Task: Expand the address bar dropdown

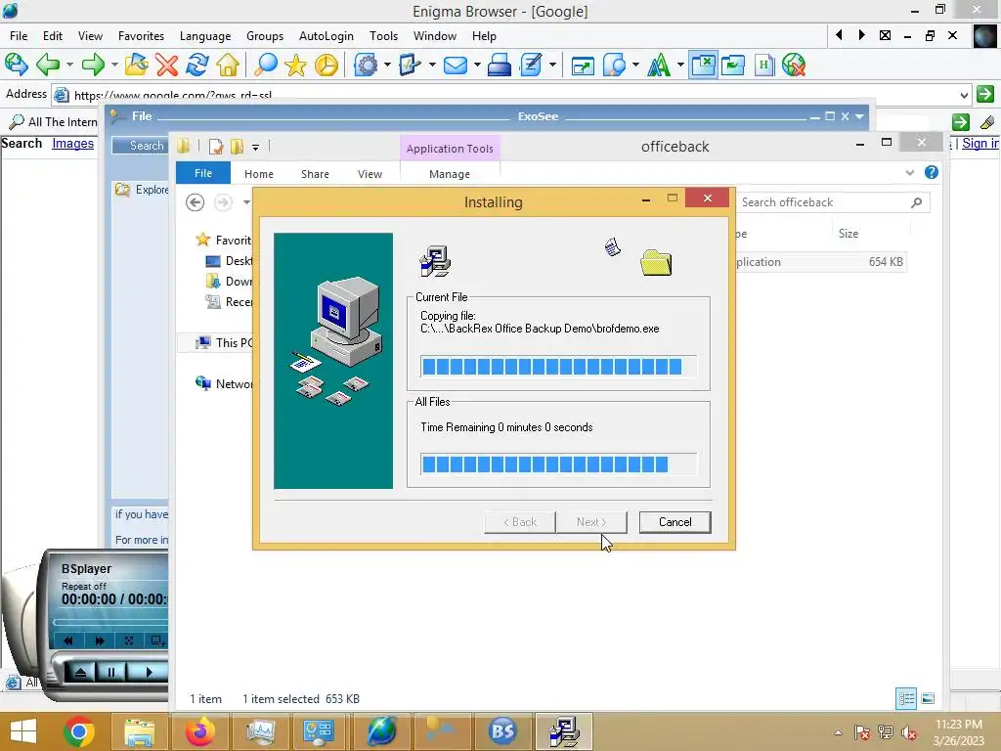Action: point(963,95)
